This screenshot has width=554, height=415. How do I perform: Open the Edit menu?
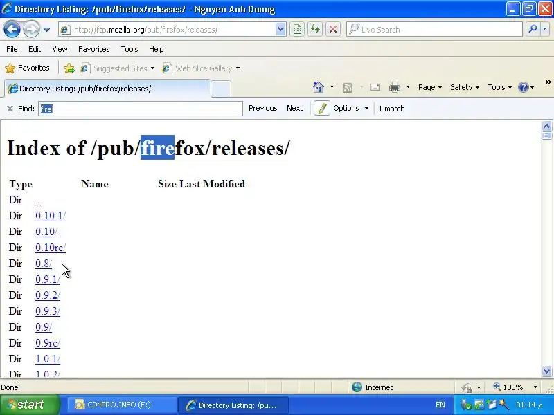35,49
